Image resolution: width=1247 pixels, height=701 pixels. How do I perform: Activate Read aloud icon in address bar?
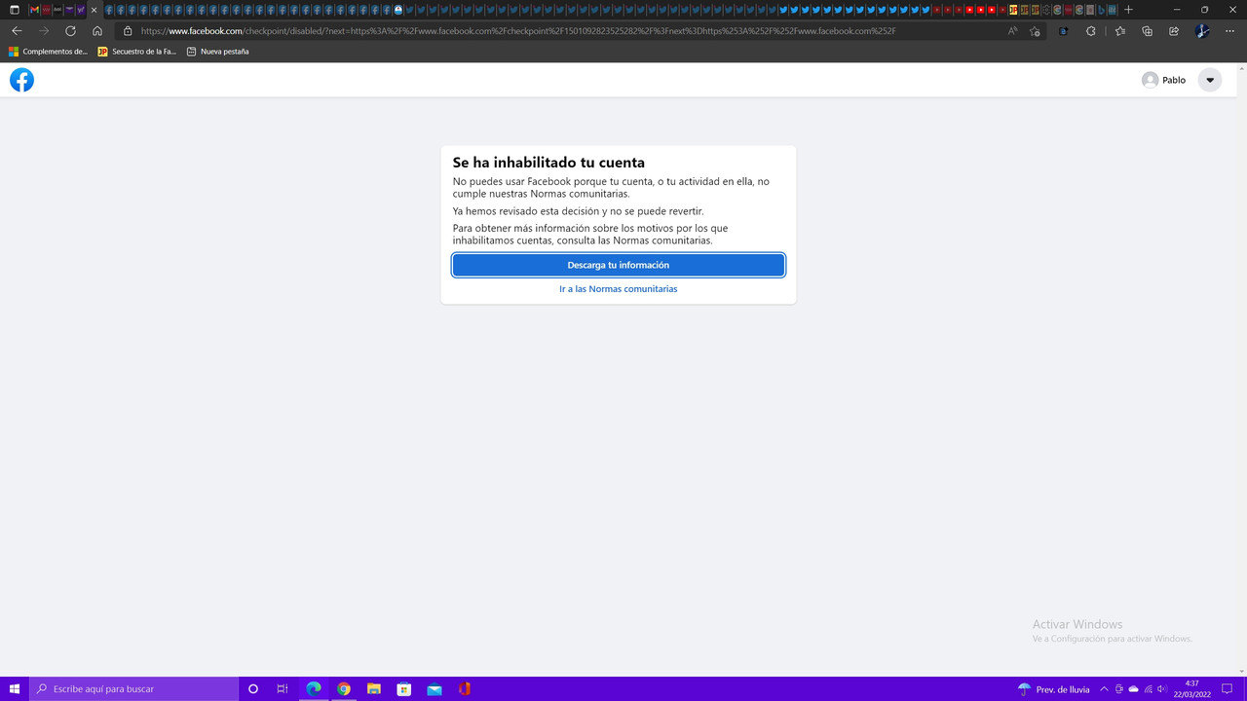click(1013, 31)
